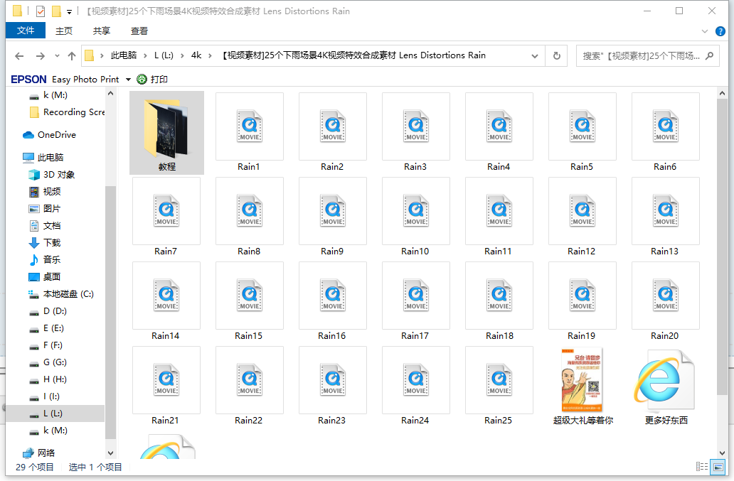Click the file pane scroll up arrow
Image resolution: width=734 pixels, height=481 pixels.
tap(722, 93)
